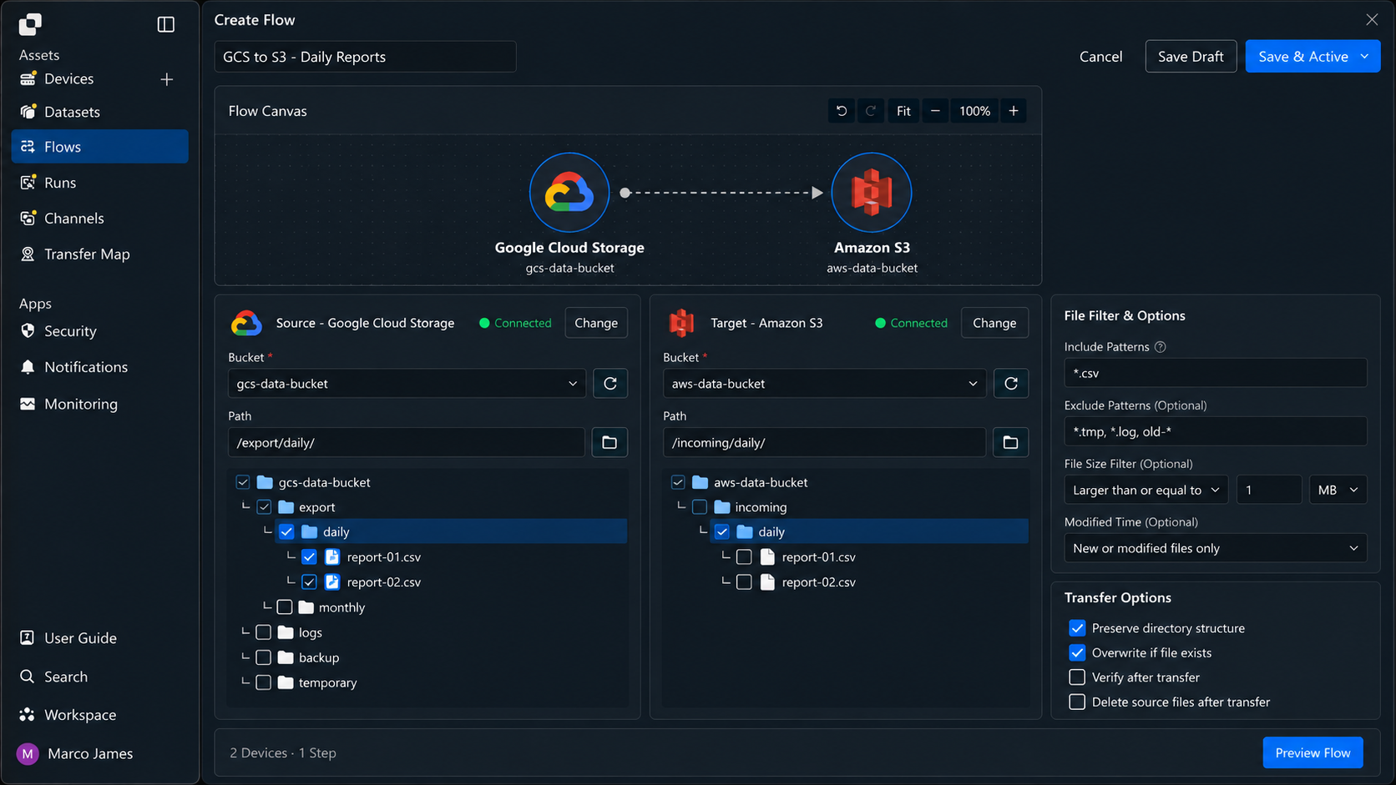Edit the file size value field
The height and width of the screenshot is (785, 1396).
click(1268, 490)
